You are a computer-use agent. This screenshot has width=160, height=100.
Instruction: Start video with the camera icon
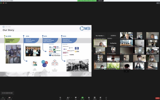10,98
